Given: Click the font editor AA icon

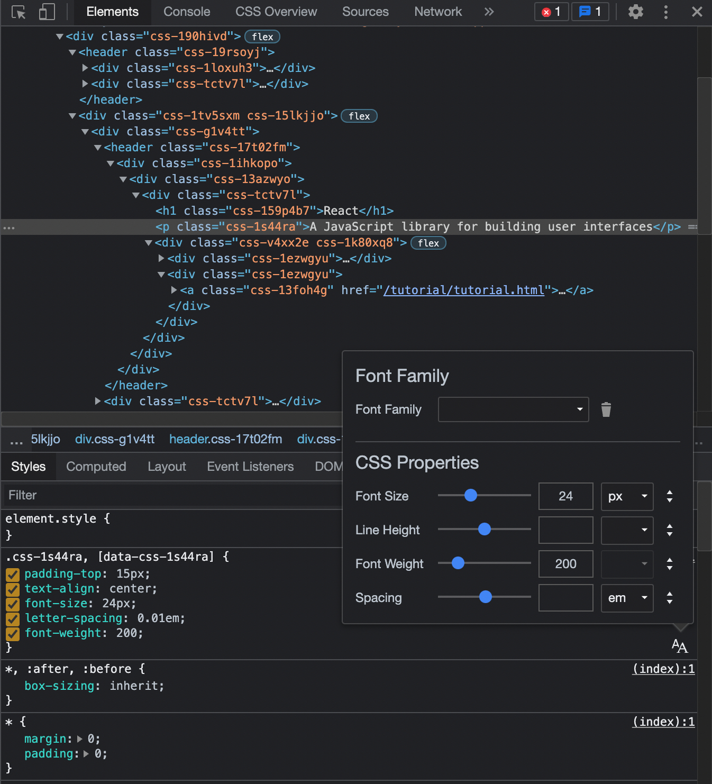Looking at the screenshot, I should 679,645.
